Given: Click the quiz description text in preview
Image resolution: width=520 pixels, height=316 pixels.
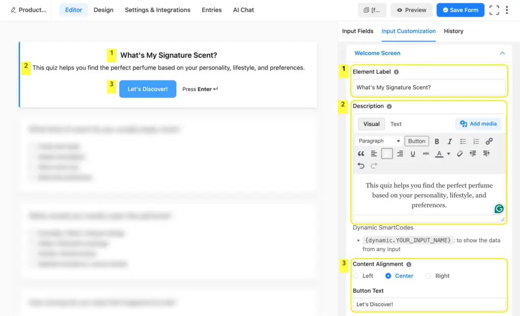Looking at the screenshot, I should point(169,68).
